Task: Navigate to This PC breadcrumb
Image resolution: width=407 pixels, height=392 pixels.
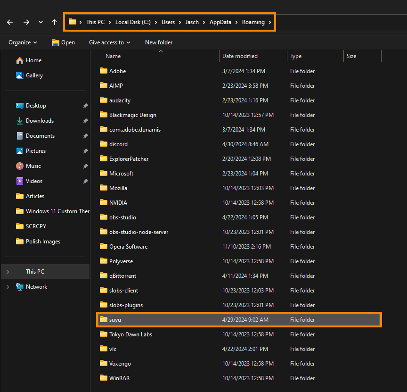Action: 95,22
